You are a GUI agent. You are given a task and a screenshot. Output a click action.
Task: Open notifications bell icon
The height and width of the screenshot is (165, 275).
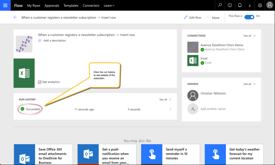[x=240, y=5]
